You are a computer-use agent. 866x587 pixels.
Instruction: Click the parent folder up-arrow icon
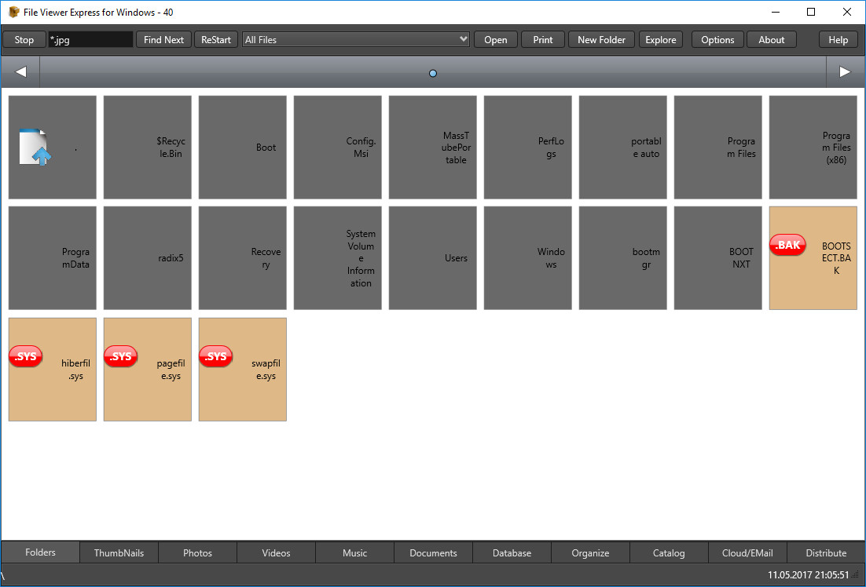click(35, 147)
